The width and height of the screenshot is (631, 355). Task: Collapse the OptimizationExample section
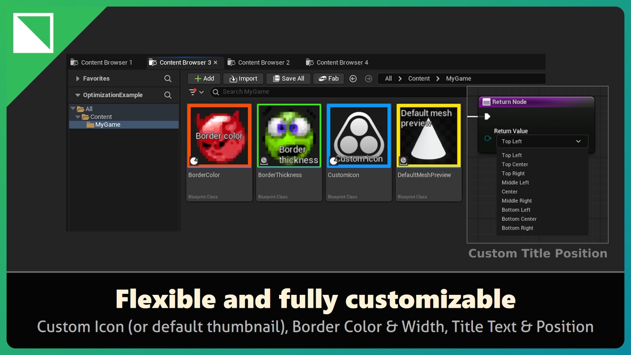77,95
